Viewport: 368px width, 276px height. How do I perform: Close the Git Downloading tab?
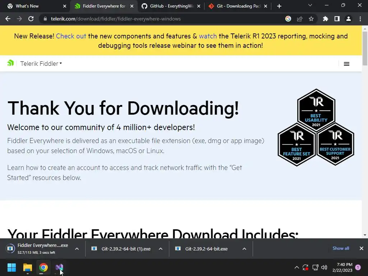click(266, 6)
